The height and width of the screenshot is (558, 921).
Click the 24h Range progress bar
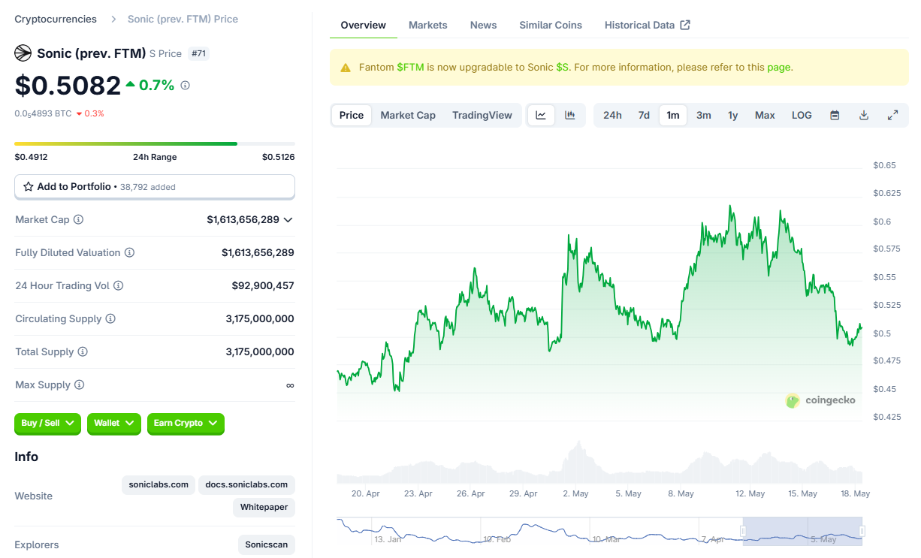[x=155, y=143]
